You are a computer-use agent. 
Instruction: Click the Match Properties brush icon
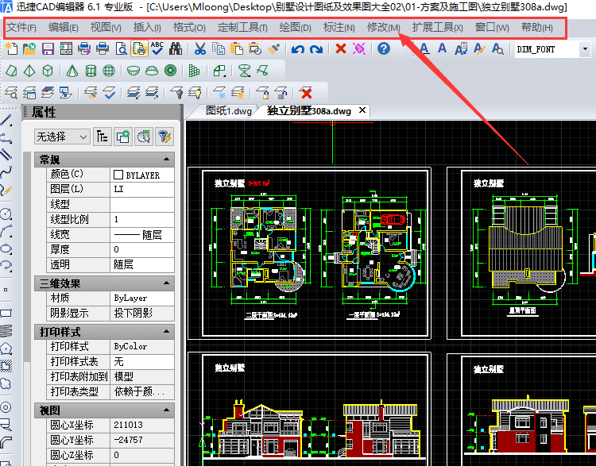[273, 48]
